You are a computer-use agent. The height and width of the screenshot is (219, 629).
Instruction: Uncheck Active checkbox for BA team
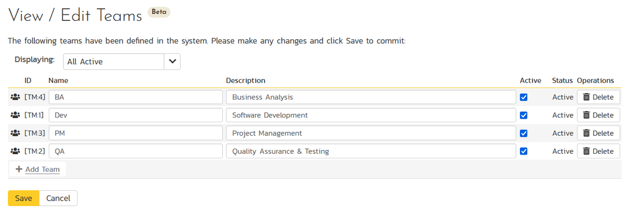pyautogui.click(x=523, y=97)
